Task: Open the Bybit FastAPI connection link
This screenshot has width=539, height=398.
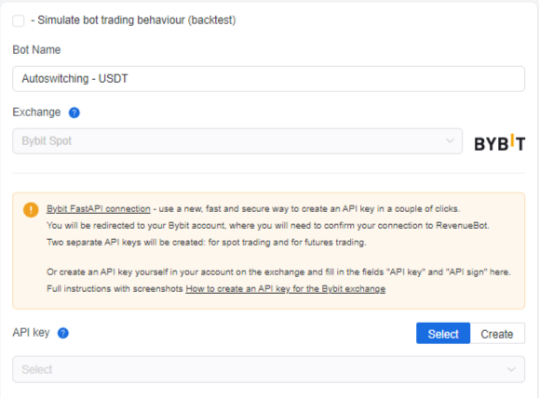Action: click(x=99, y=209)
